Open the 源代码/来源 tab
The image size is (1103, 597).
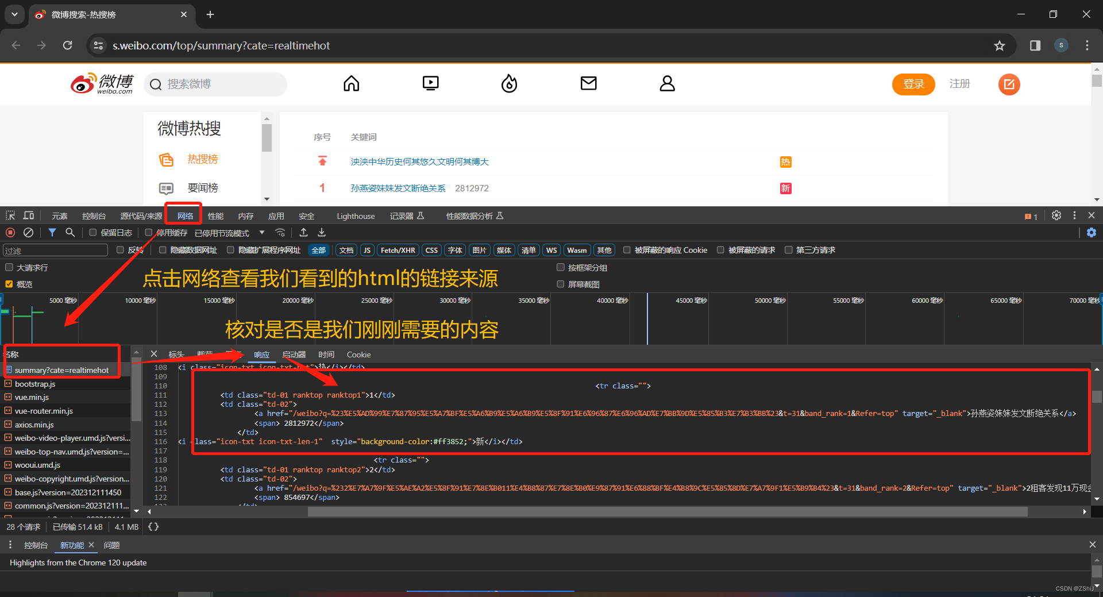click(x=141, y=216)
